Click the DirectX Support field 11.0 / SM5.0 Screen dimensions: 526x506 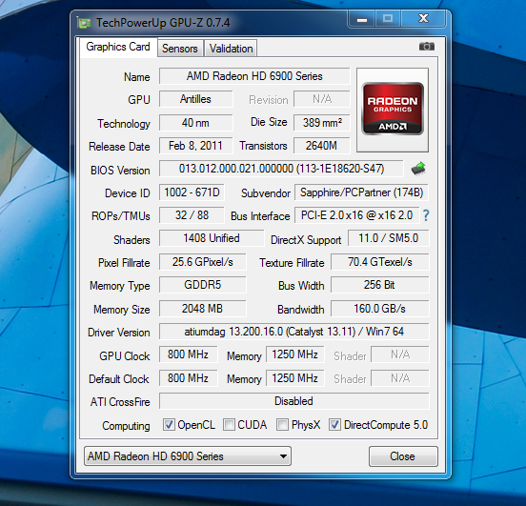click(x=389, y=238)
